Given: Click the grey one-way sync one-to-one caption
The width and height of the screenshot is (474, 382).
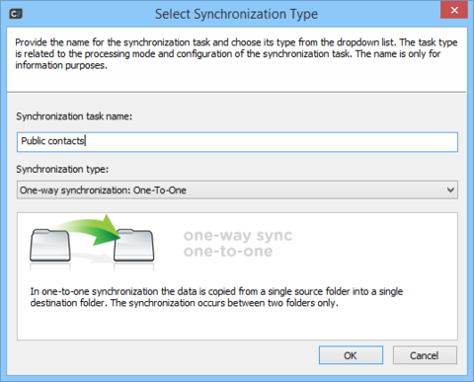Looking at the screenshot, I should click(238, 243).
